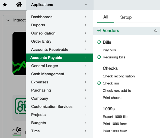Screen dimensions: 160x138
Task: Select the All tab
Action: pos(106,17)
